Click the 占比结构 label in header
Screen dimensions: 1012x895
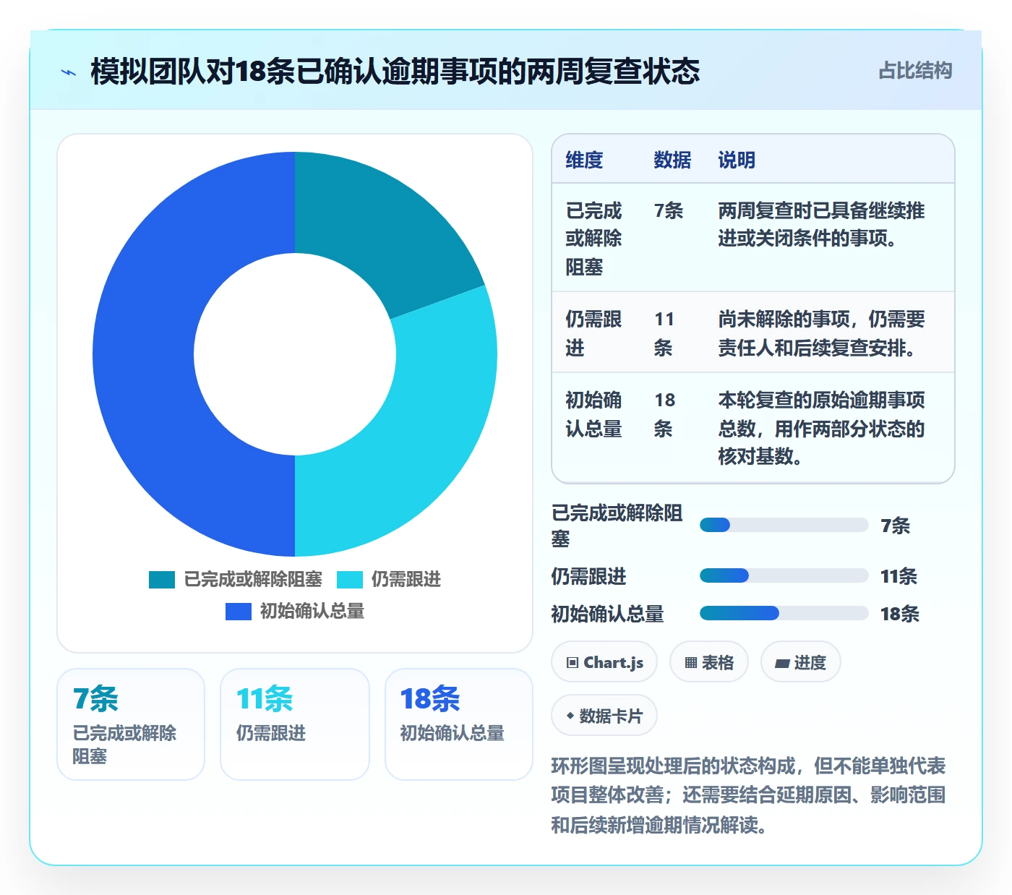[915, 71]
